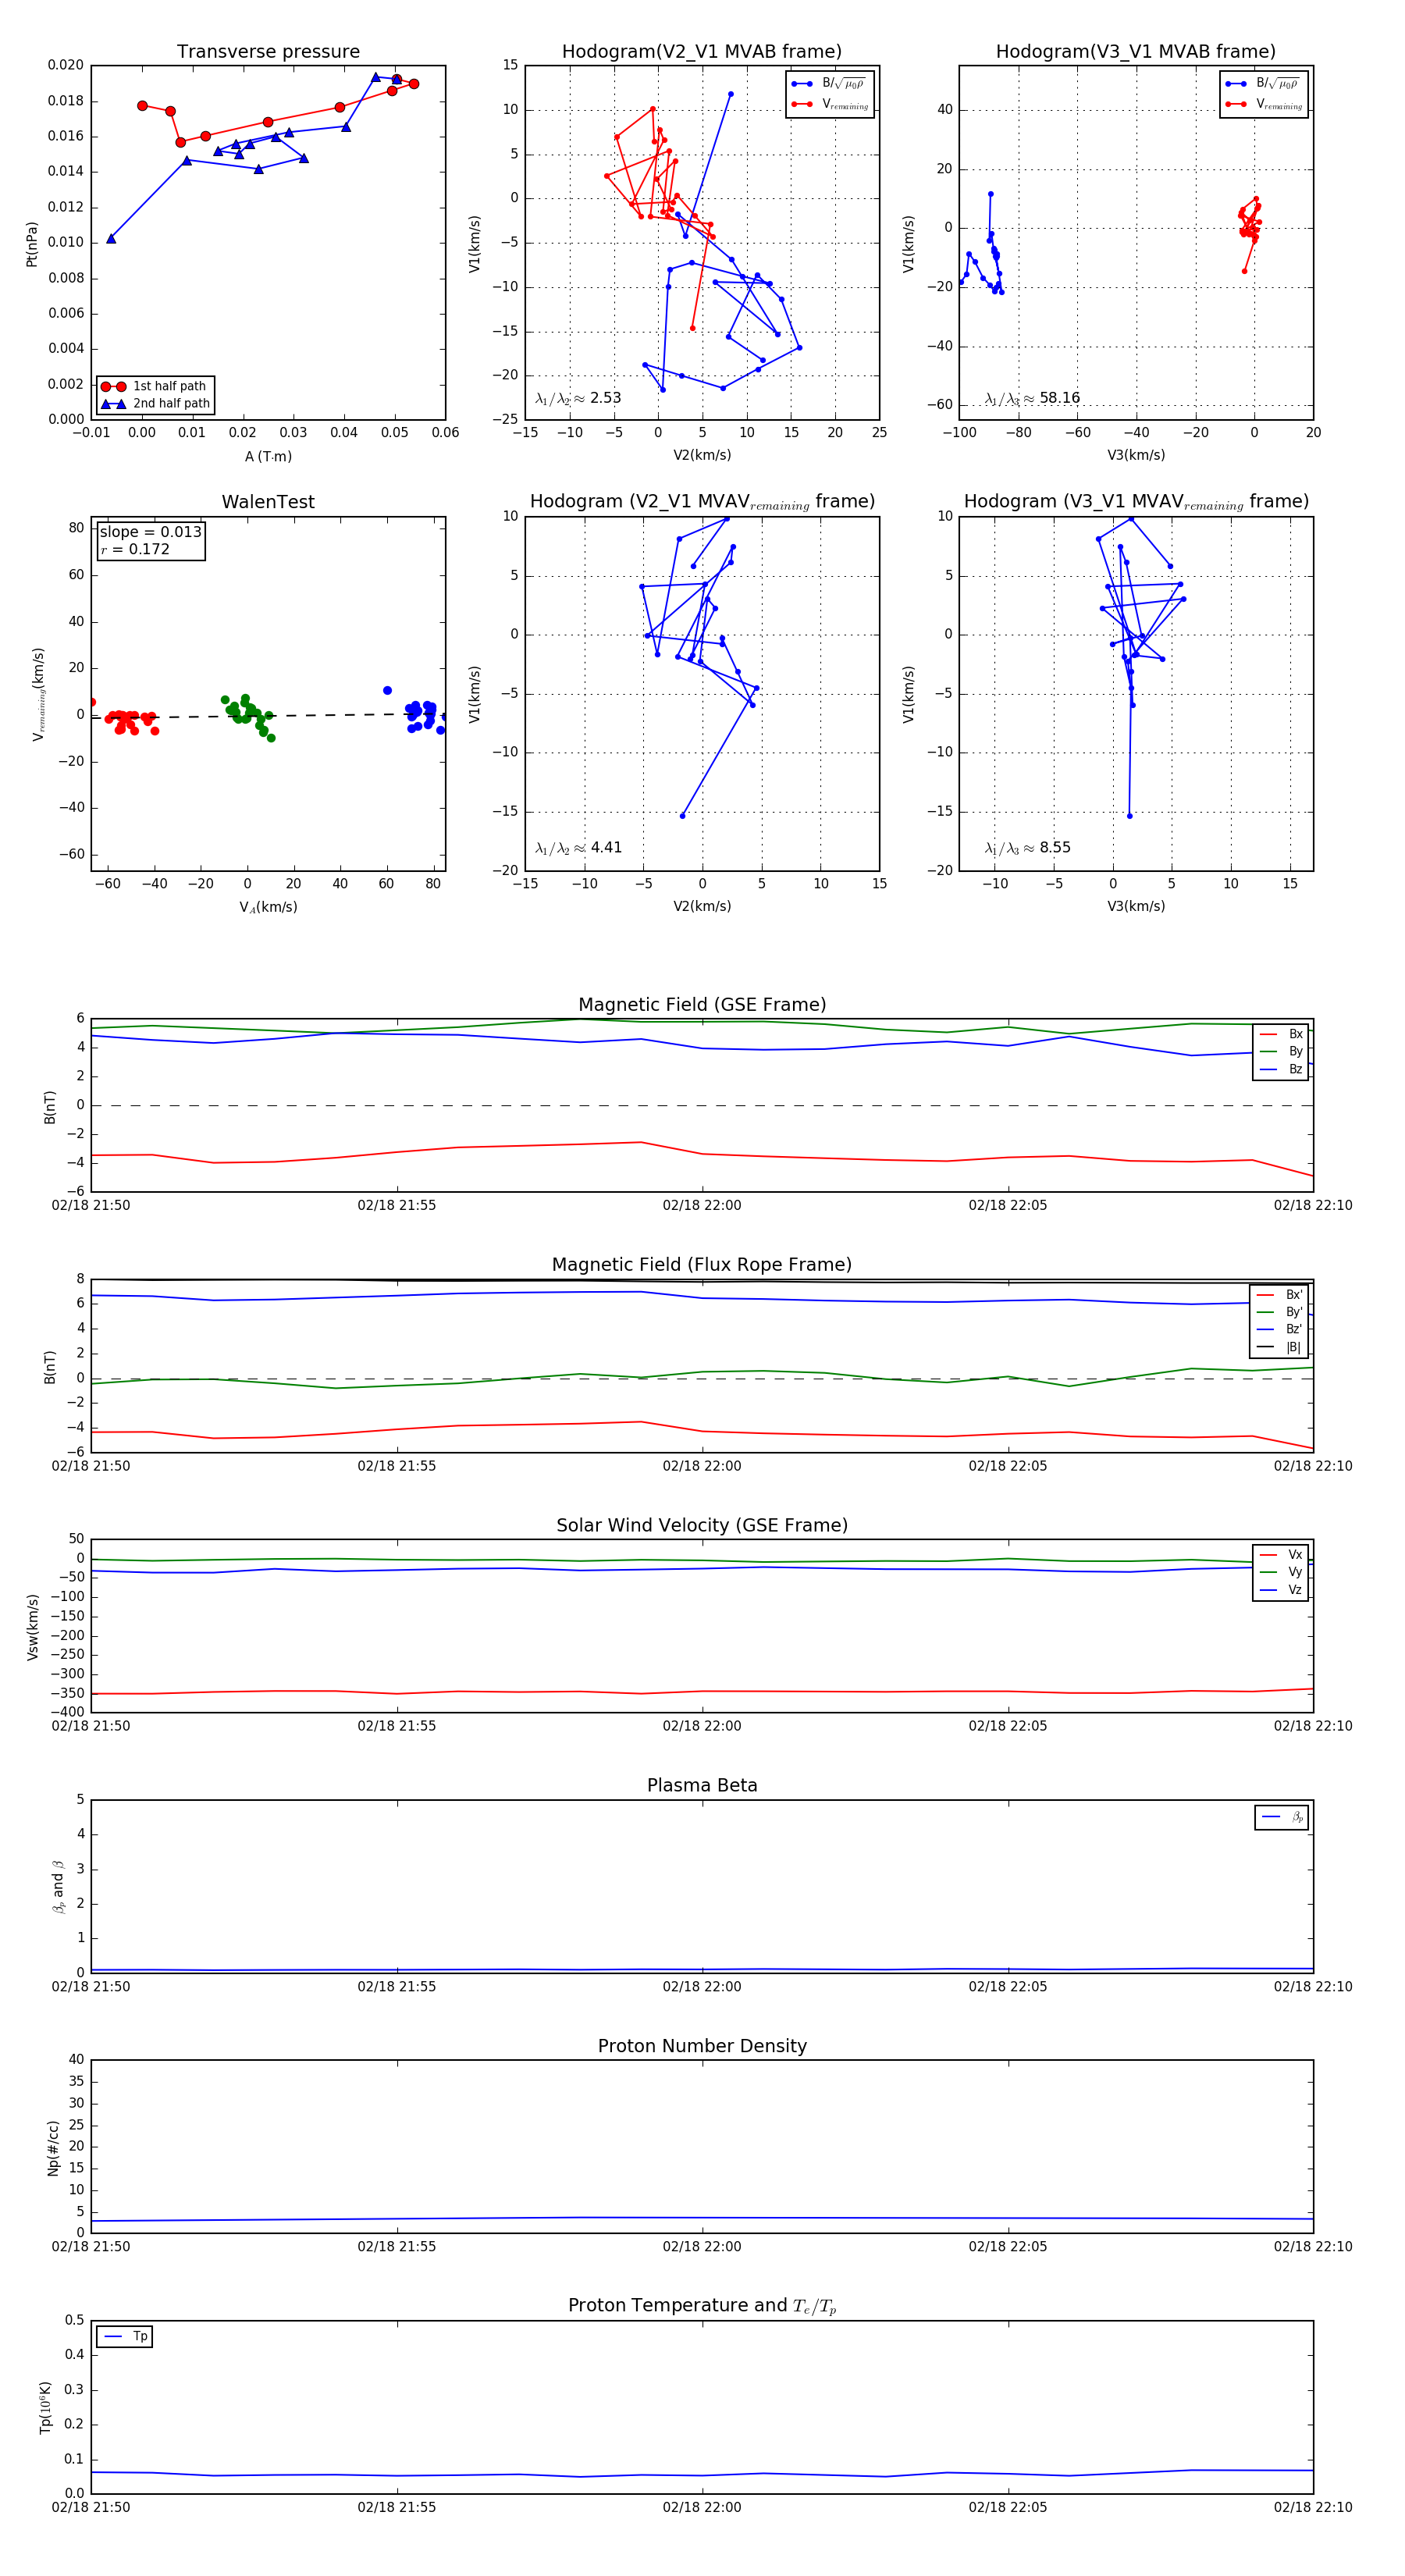1405x2576 pixels.
Task: Select the |B| legend entry in Flux Rope plot
Action: (1279, 1347)
